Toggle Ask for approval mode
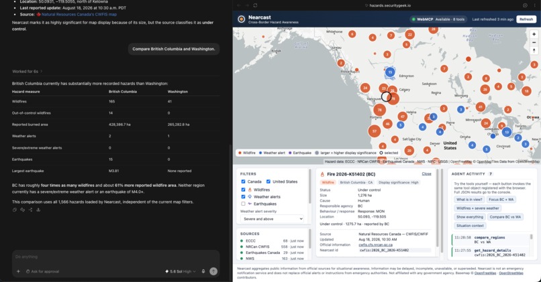The image size is (541, 282). pos(42,271)
